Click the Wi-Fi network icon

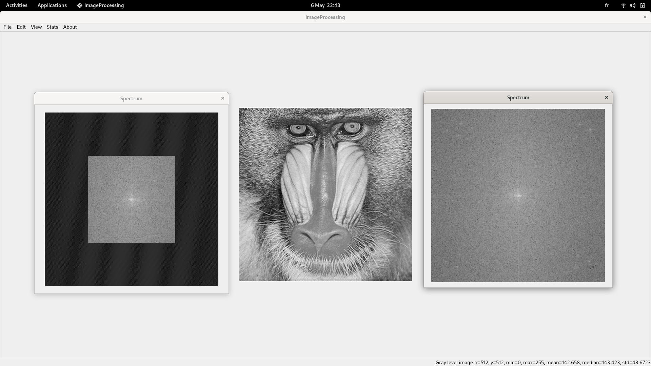[623, 5]
